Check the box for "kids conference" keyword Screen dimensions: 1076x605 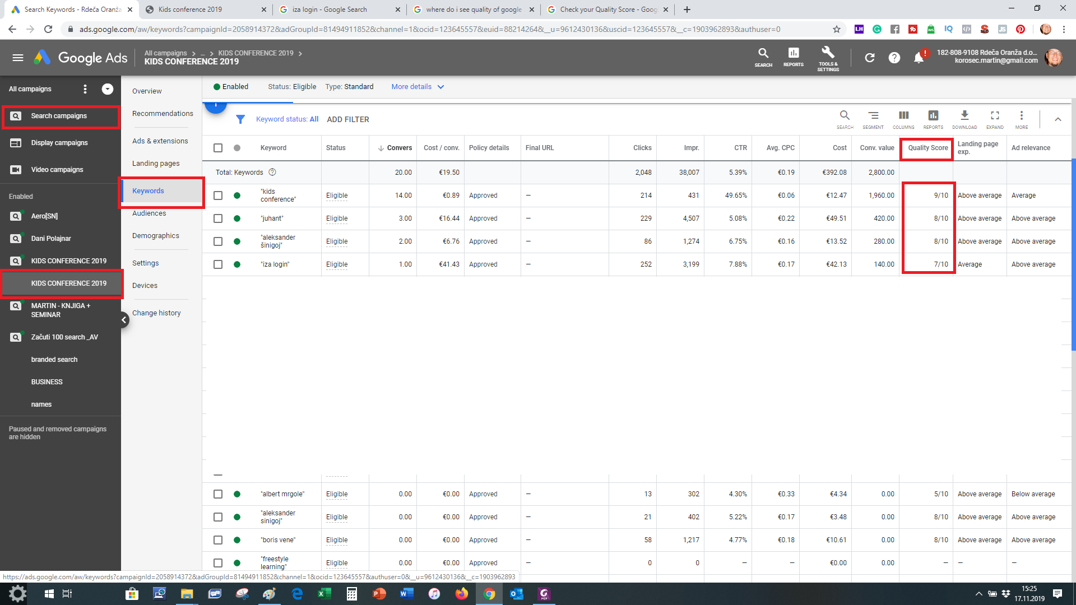coord(218,196)
